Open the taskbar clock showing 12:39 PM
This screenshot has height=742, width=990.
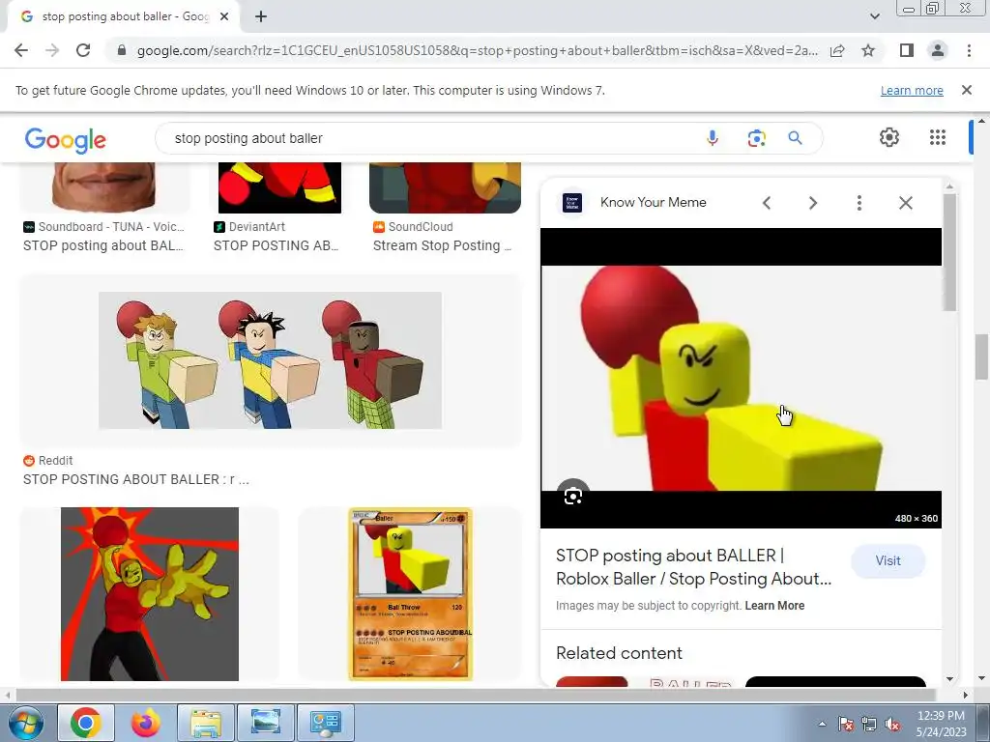point(942,724)
